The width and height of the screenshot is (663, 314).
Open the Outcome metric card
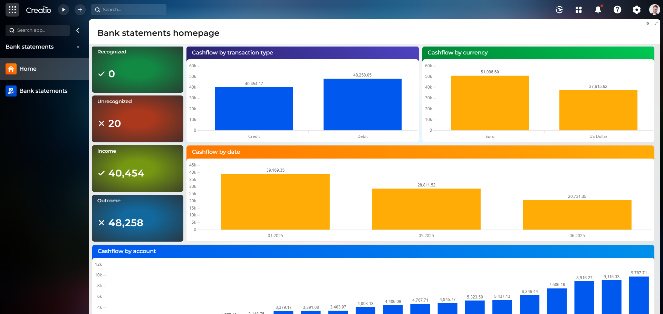tap(137, 218)
